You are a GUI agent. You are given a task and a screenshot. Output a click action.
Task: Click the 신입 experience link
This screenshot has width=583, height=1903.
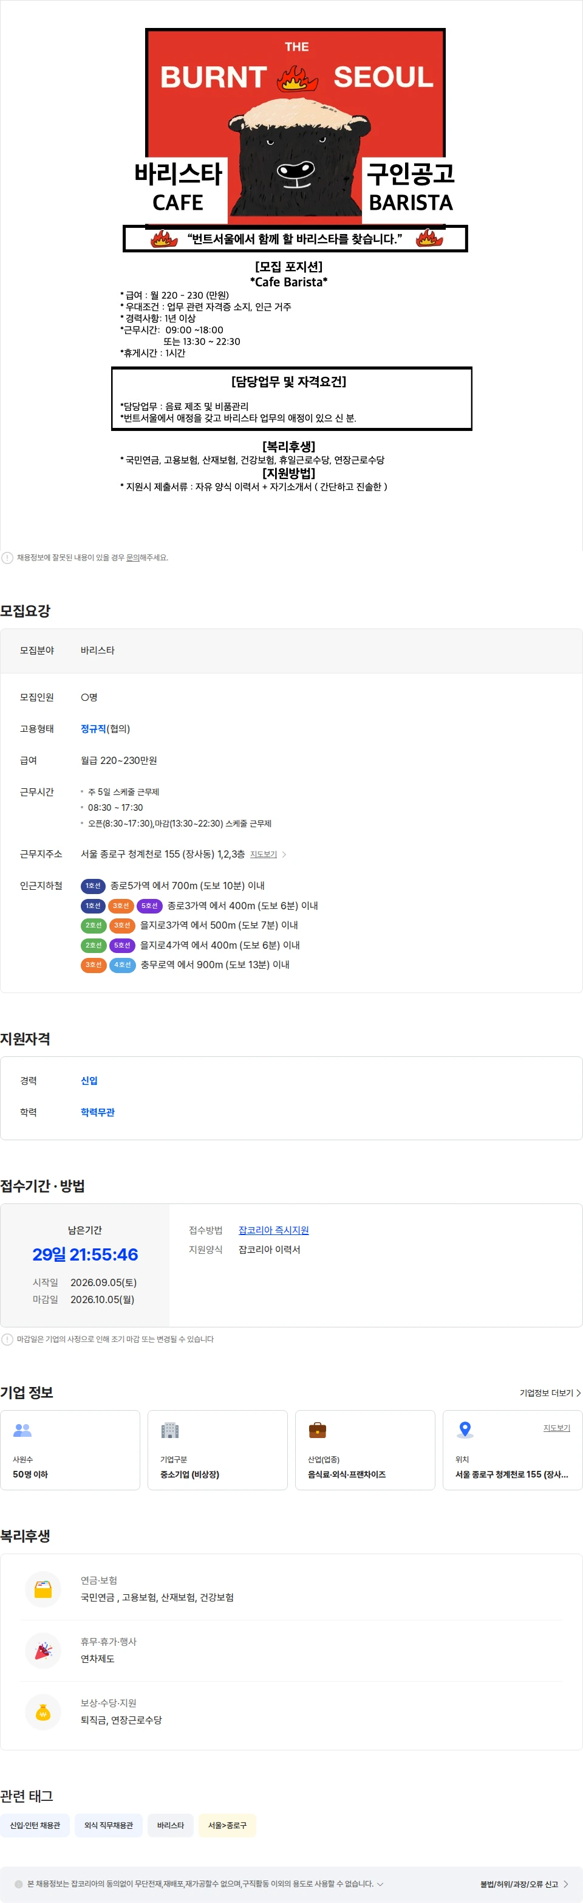point(89,1080)
